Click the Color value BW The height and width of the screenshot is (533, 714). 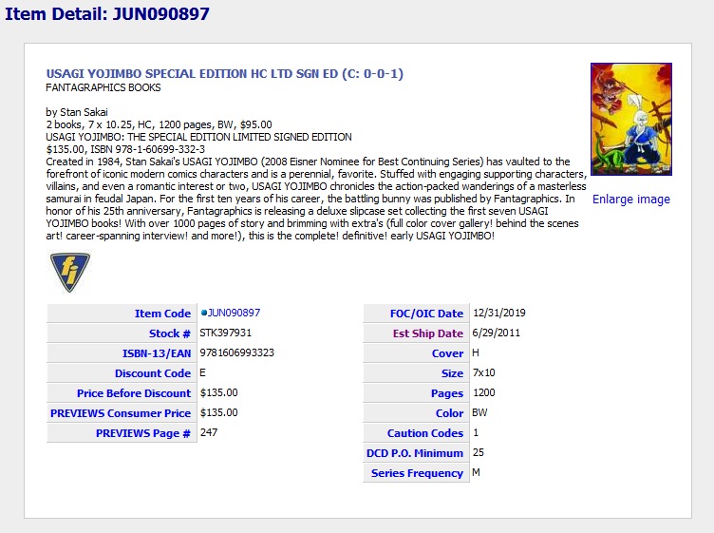[x=479, y=412]
